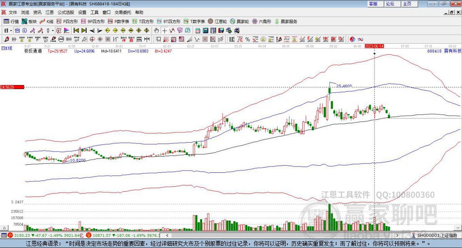Jump to last bar with skip-forward icon

[84, 31]
